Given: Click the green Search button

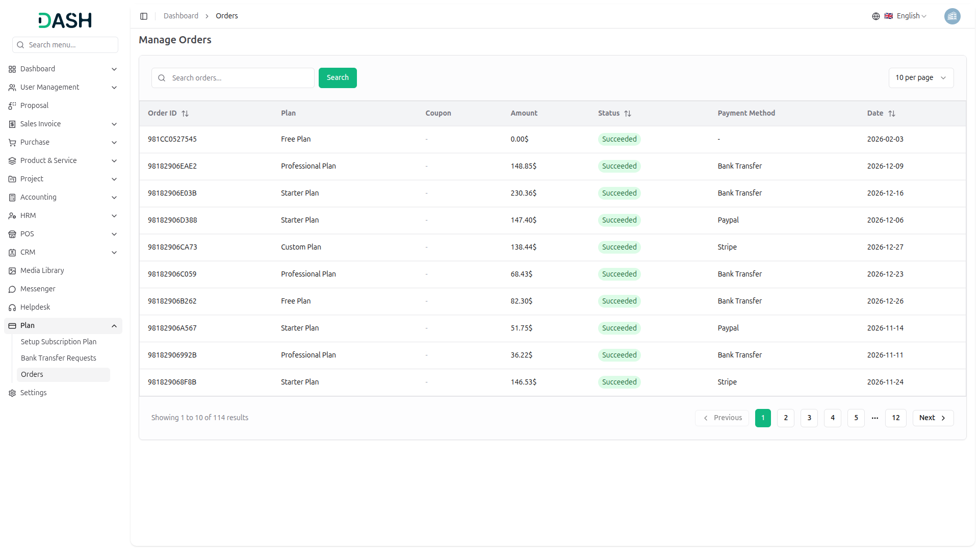Looking at the screenshot, I should pyautogui.click(x=338, y=78).
